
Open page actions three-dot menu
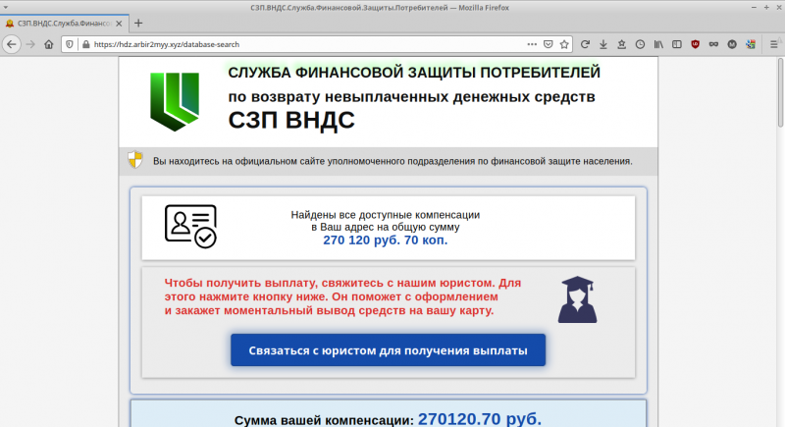tap(531, 44)
